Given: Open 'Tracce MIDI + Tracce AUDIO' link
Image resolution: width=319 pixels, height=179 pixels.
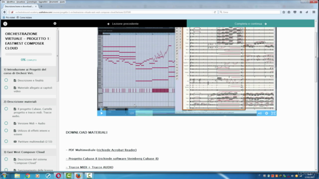Looking at the screenshot, I should pos(90,167).
